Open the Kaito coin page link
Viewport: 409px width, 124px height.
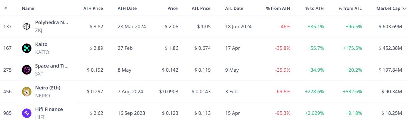tap(42, 48)
